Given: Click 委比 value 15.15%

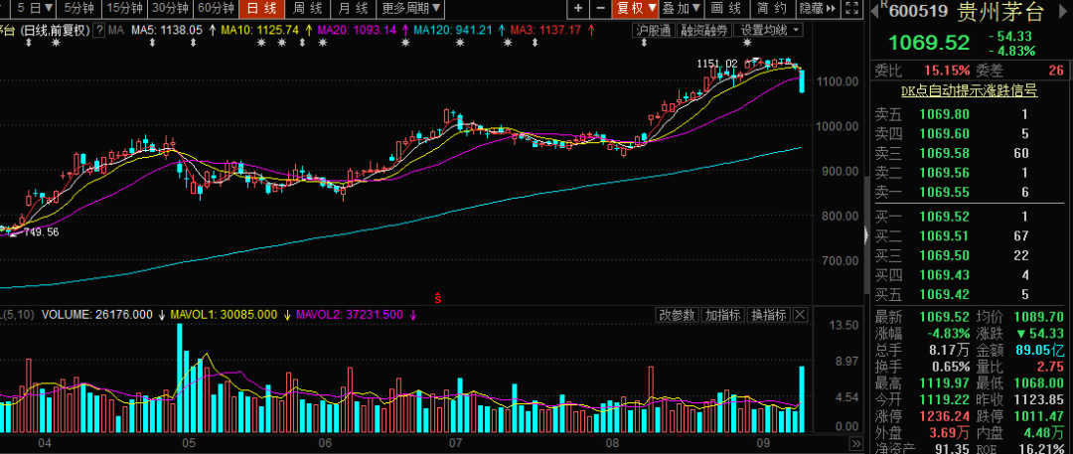Looking at the screenshot, I should (x=948, y=71).
